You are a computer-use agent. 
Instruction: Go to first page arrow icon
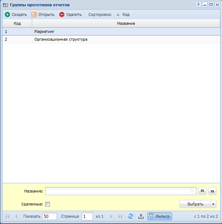click(7, 216)
